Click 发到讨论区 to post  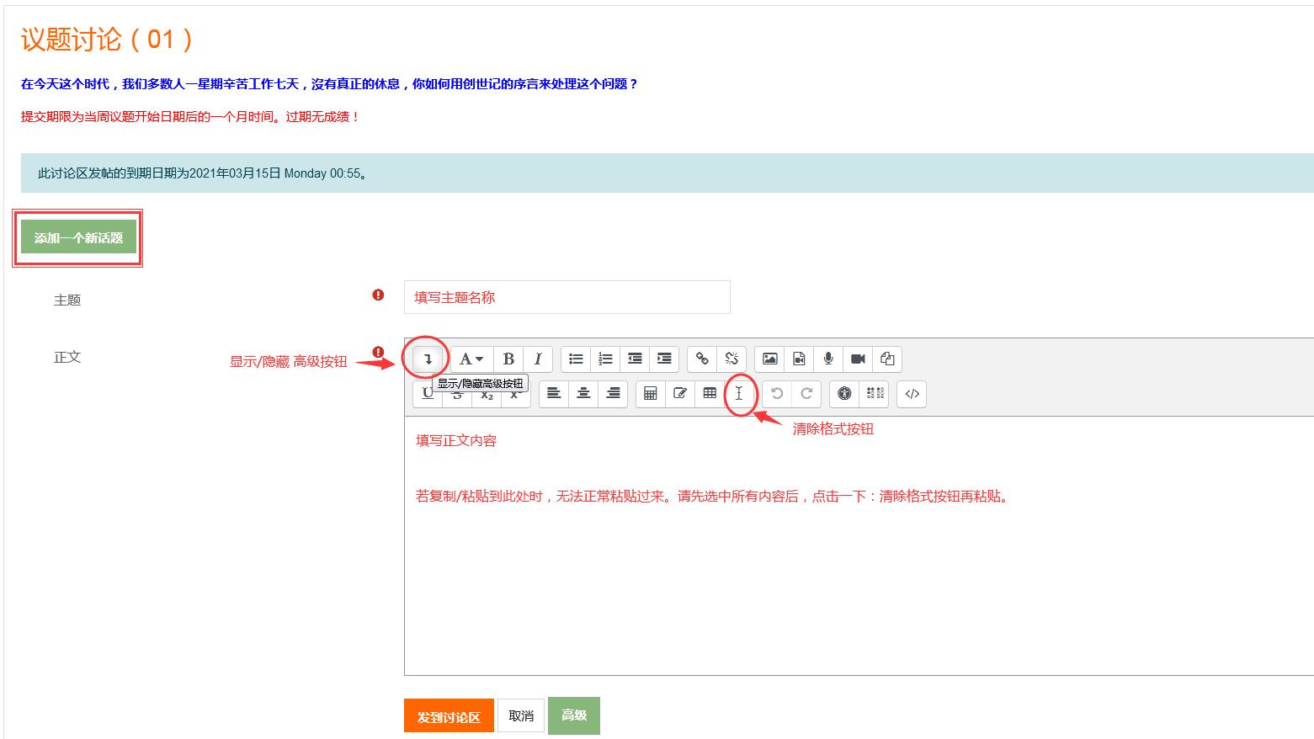[x=449, y=716]
